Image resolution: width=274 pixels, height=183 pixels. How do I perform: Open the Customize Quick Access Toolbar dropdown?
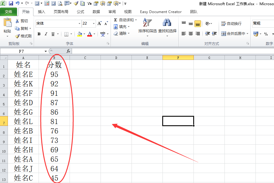click(x=125, y=3)
